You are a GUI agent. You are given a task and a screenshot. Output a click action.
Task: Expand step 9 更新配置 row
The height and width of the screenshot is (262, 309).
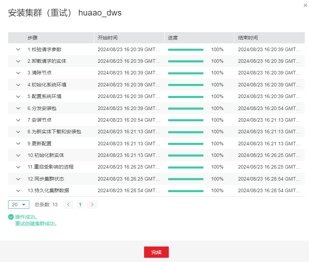tap(18, 144)
